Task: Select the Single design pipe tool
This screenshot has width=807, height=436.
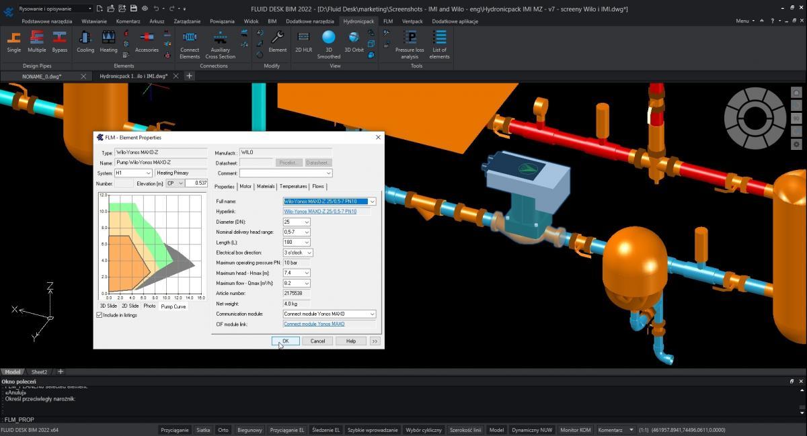Action: [14, 42]
